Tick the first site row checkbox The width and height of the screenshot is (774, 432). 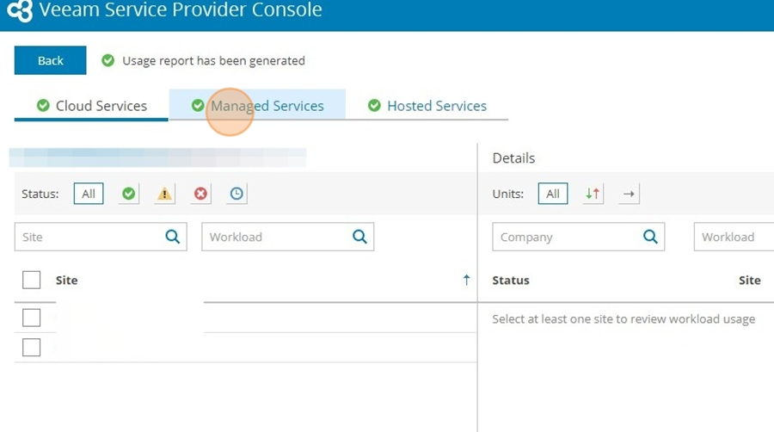point(32,318)
